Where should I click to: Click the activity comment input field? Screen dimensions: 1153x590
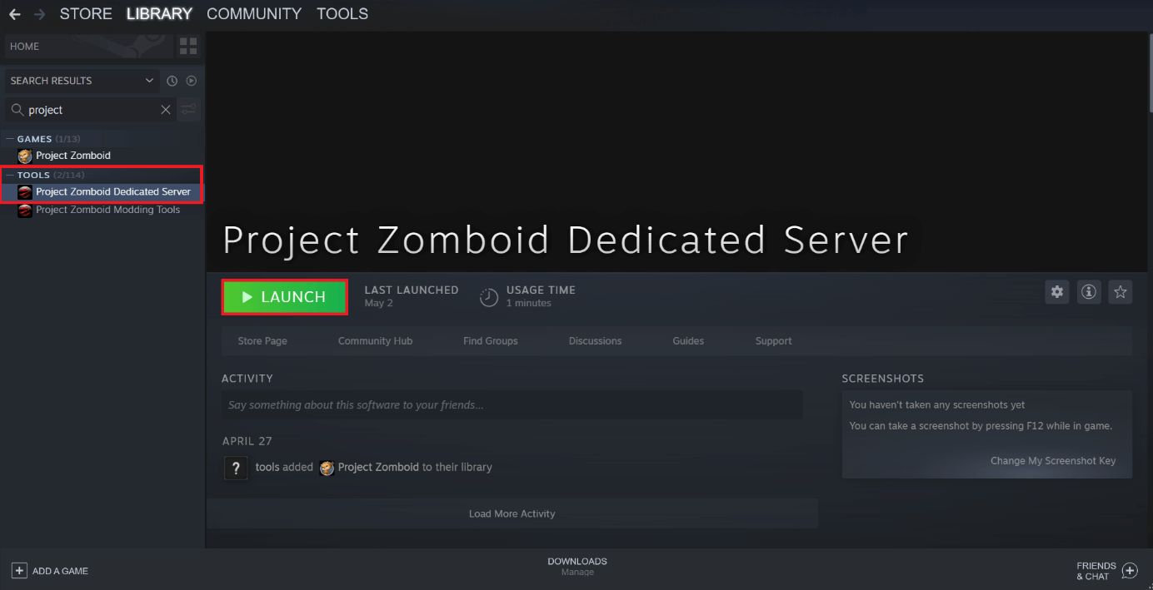pyautogui.click(x=512, y=405)
